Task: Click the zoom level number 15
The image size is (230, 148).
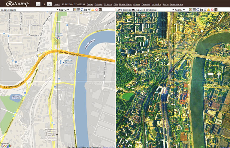Action: coord(44,4)
